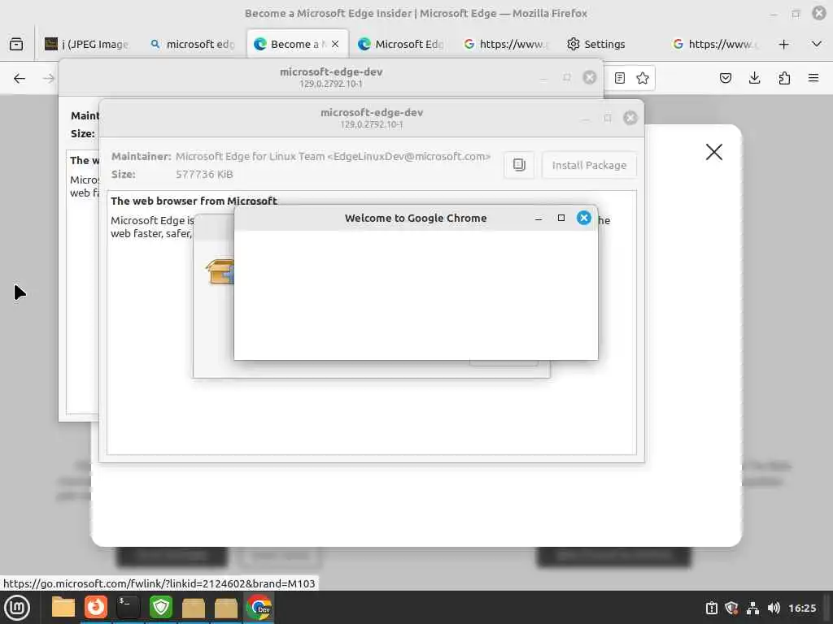Viewport: 833px width, 624px height.
Task: Close the Firefox window
Action: tap(819, 13)
